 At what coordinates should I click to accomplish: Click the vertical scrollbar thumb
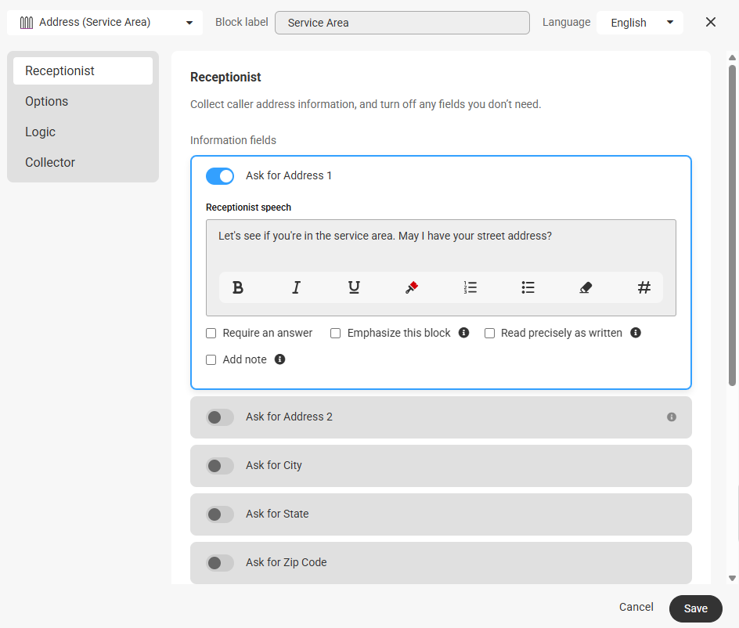732,226
